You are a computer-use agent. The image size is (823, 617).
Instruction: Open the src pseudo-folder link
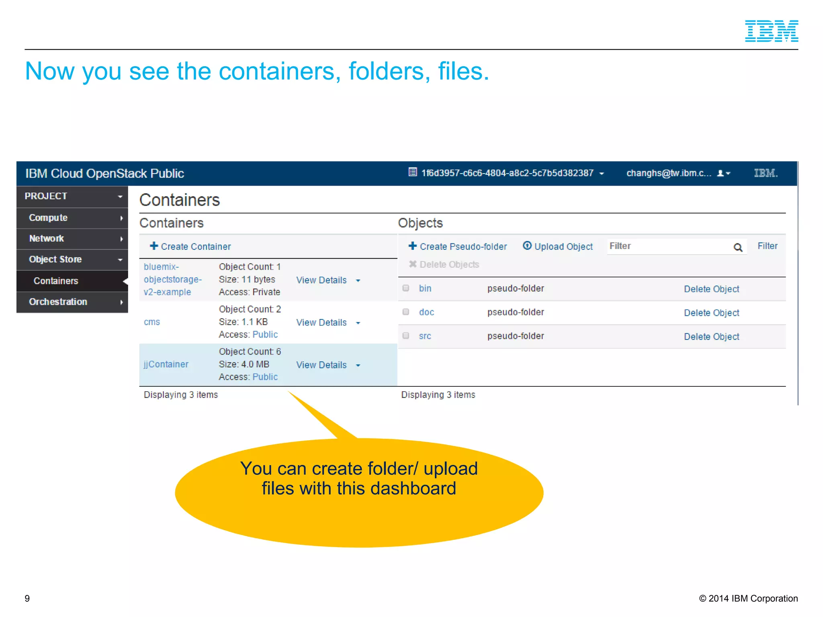[x=425, y=336]
